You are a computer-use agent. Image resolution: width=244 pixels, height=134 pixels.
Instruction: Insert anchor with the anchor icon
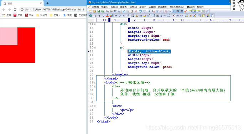pos(137,16)
